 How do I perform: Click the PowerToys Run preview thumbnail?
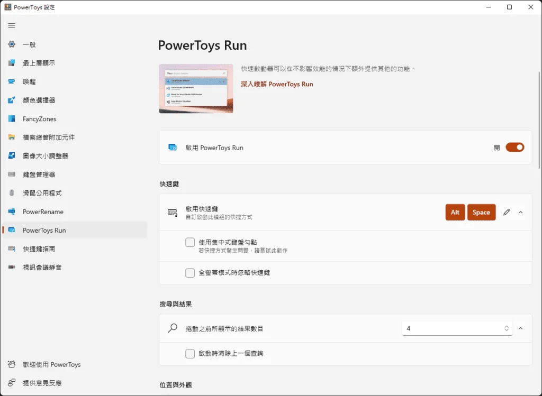click(196, 88)
